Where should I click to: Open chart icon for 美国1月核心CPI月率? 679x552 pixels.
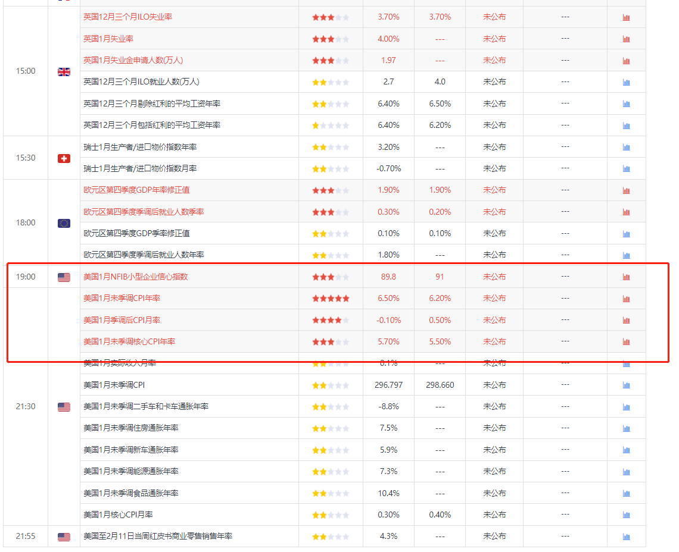(626, 515)
